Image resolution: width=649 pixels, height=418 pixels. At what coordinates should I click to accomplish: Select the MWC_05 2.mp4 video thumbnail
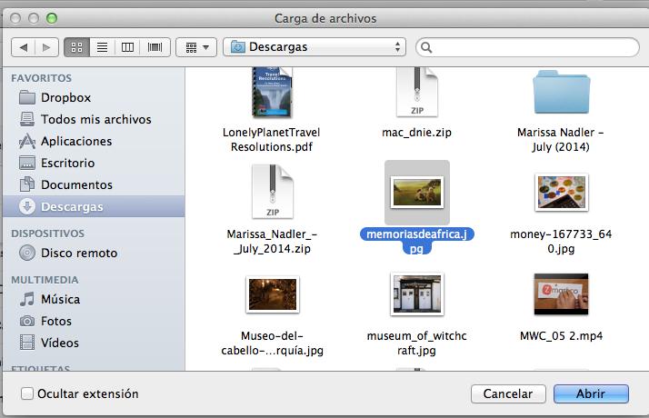561,294
